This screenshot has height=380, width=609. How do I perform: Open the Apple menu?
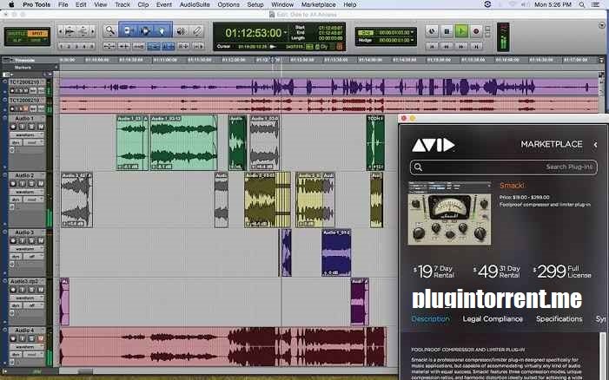[11, 4]
